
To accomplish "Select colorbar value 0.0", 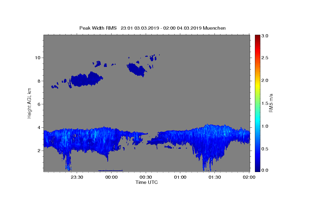I will click(265, 170).
